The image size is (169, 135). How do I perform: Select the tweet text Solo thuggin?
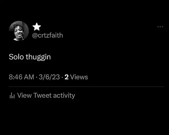tap(30, 57)
